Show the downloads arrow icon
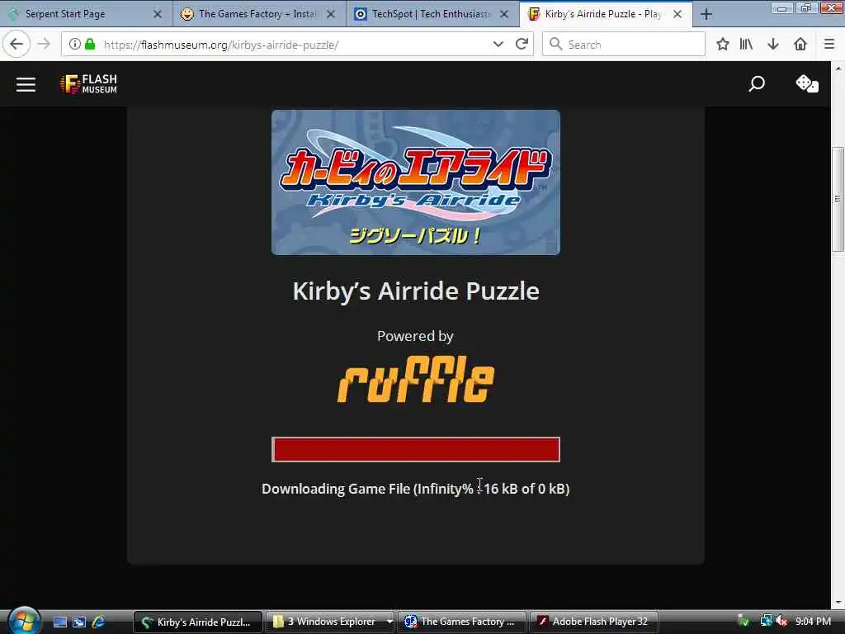 click(772, 45)
